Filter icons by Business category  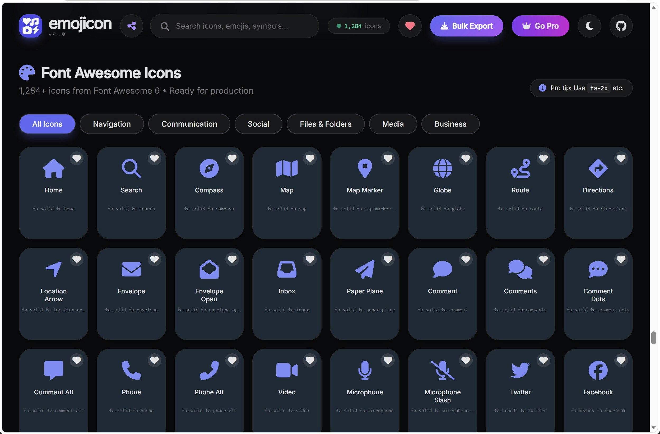coord(450,124)
